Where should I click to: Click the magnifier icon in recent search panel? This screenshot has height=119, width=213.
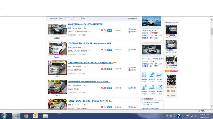click(x=142, y=99)
